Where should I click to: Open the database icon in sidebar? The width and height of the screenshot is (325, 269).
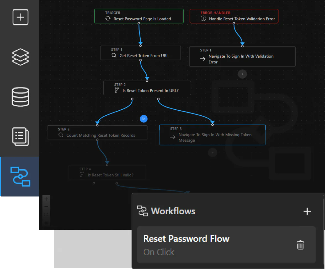(20, 97)
